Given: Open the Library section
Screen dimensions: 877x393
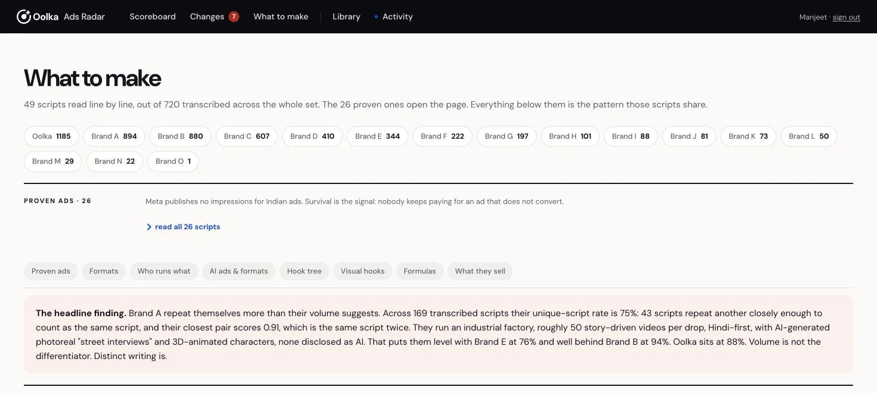Looking at the screenshot, I should click(347, 17).
